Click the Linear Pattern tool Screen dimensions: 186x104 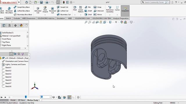coord(81,9)
